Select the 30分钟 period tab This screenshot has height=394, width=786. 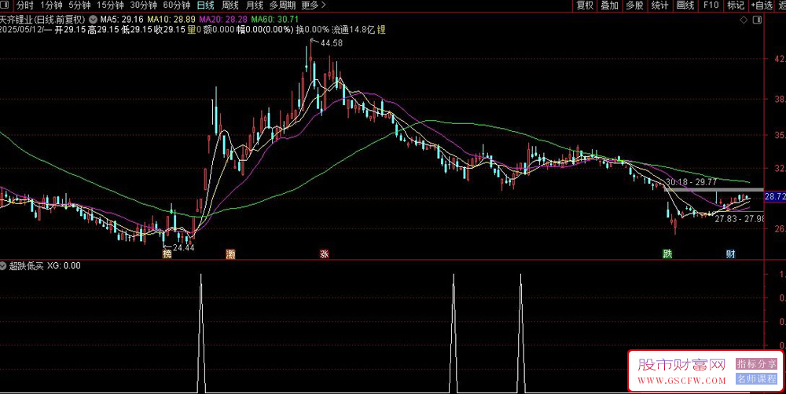pyautogui.click(x=143, y=5)
